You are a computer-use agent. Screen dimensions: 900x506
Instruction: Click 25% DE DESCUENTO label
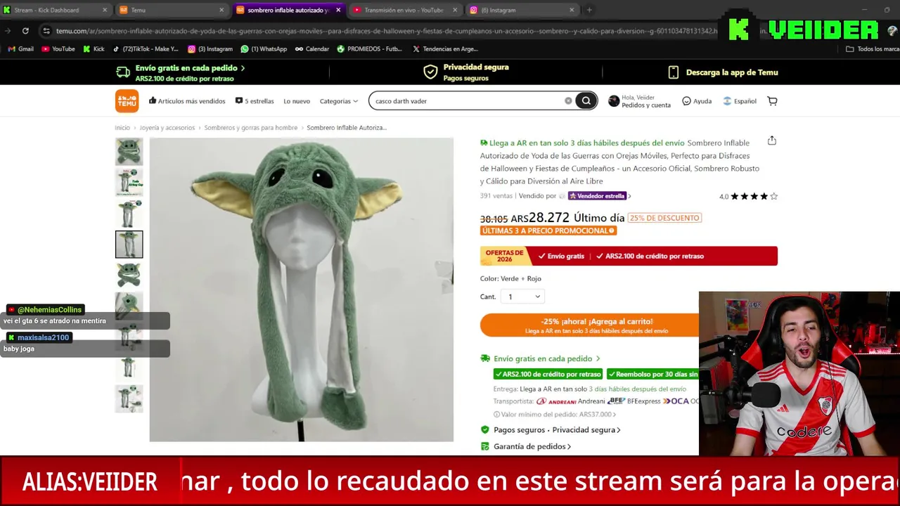(x=664, y=218)
